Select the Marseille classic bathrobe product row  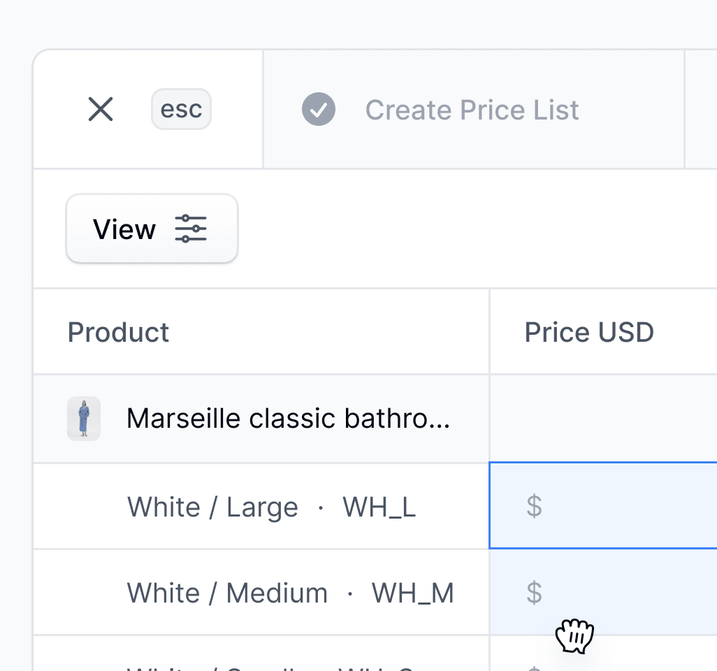click(375, 419)
